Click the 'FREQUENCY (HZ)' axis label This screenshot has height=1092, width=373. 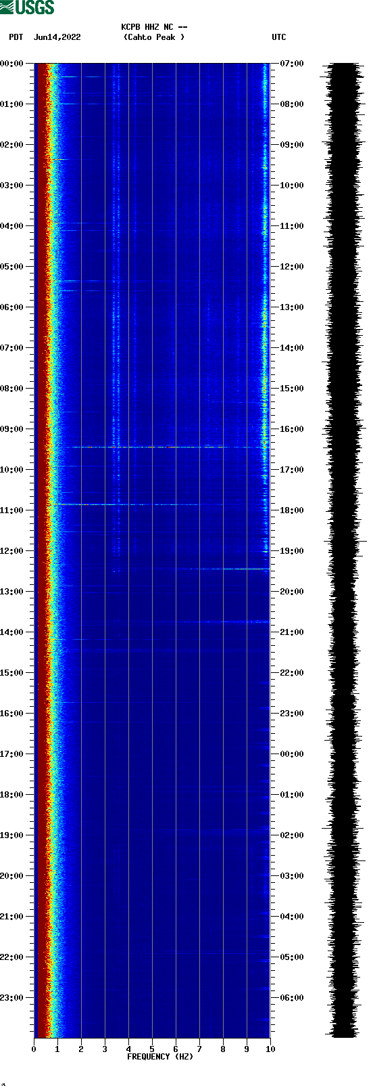coord(160,1057)
